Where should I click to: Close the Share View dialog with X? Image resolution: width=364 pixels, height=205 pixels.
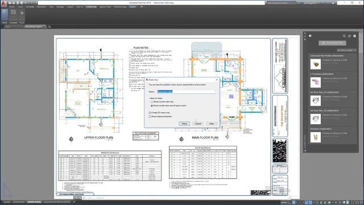[217, 80]
